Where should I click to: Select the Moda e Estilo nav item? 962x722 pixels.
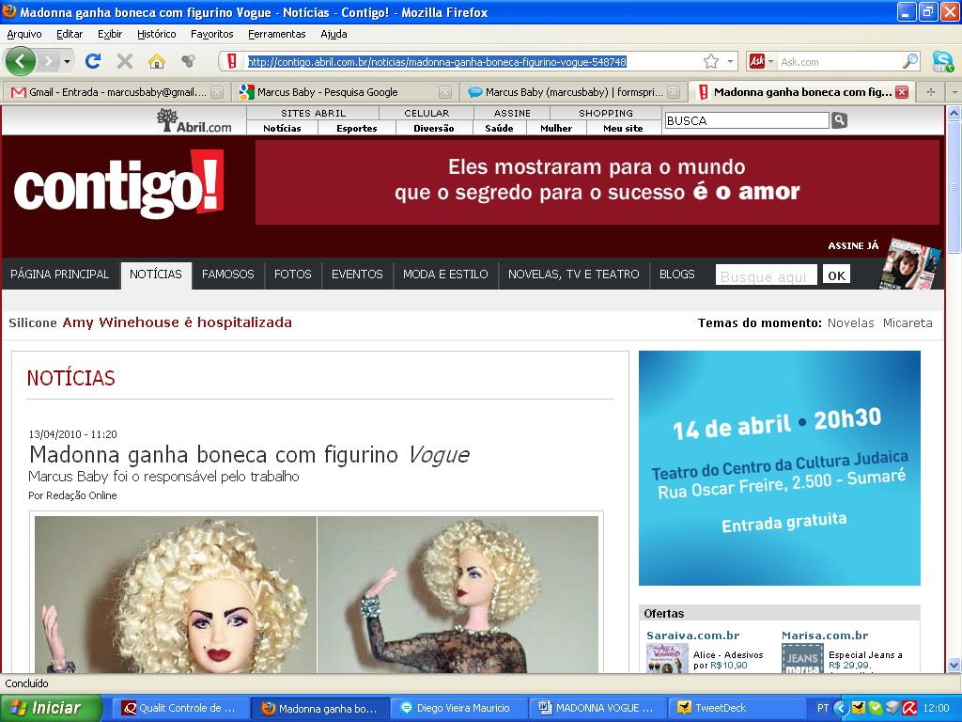[445, 274]
